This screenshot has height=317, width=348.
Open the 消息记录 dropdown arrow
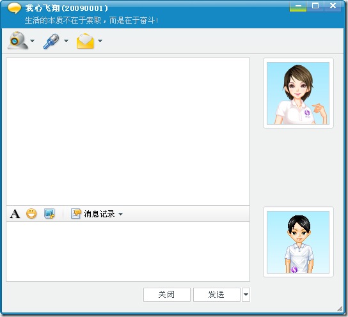120,214
